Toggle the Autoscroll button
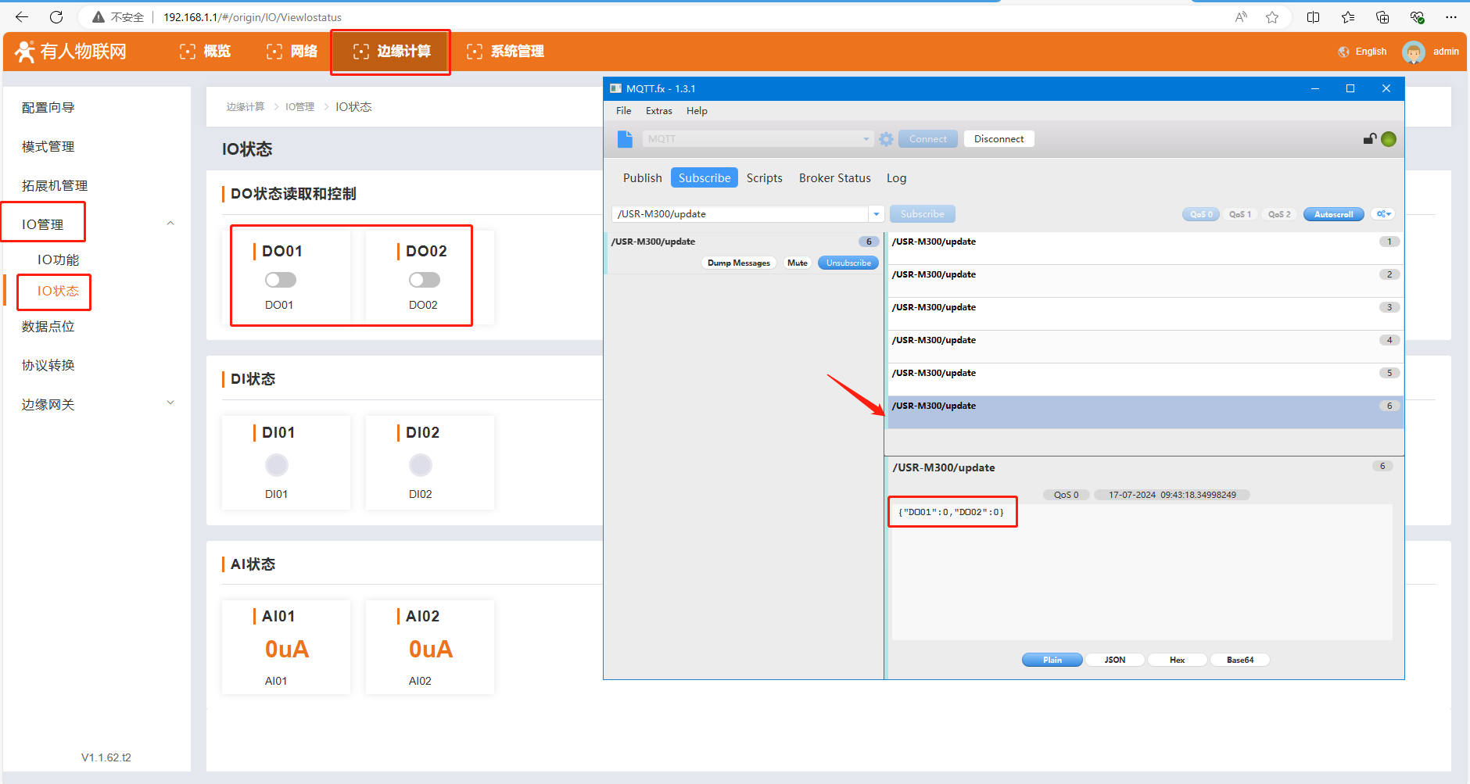The width and height of the screenshot is (1470, 784). tap(1333, 214)
